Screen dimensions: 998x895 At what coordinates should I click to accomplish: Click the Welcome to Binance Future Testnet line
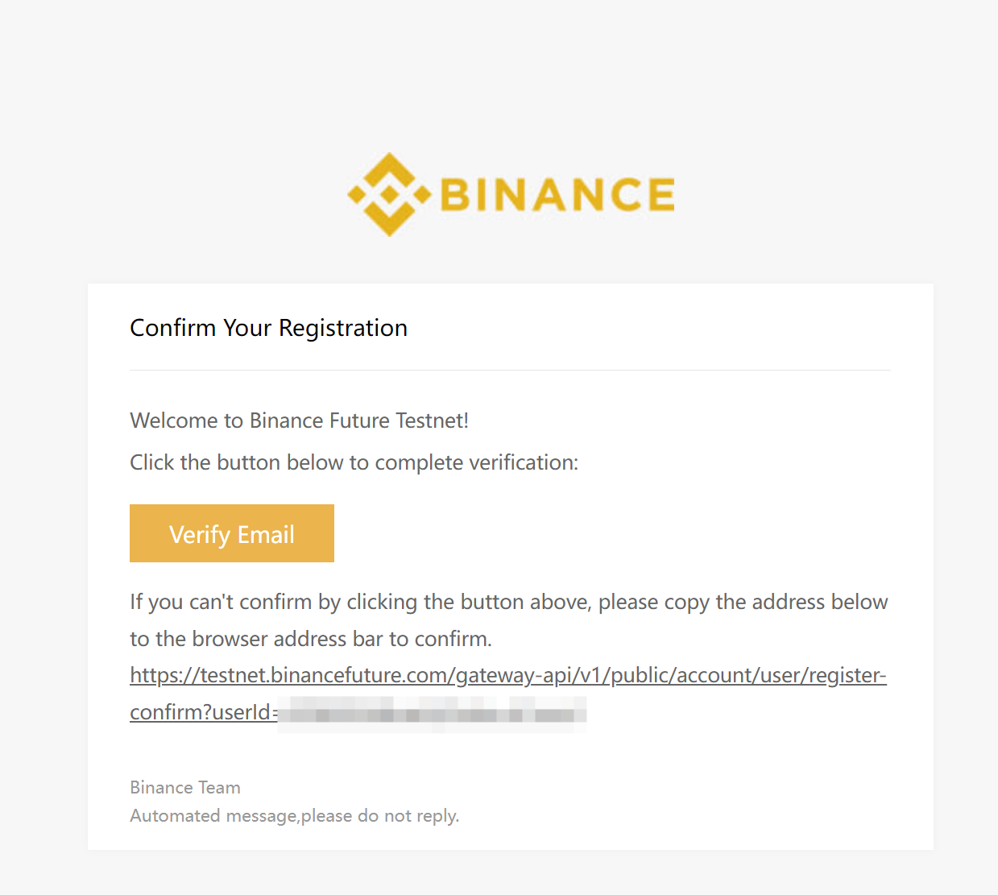[x=299, y=421]
